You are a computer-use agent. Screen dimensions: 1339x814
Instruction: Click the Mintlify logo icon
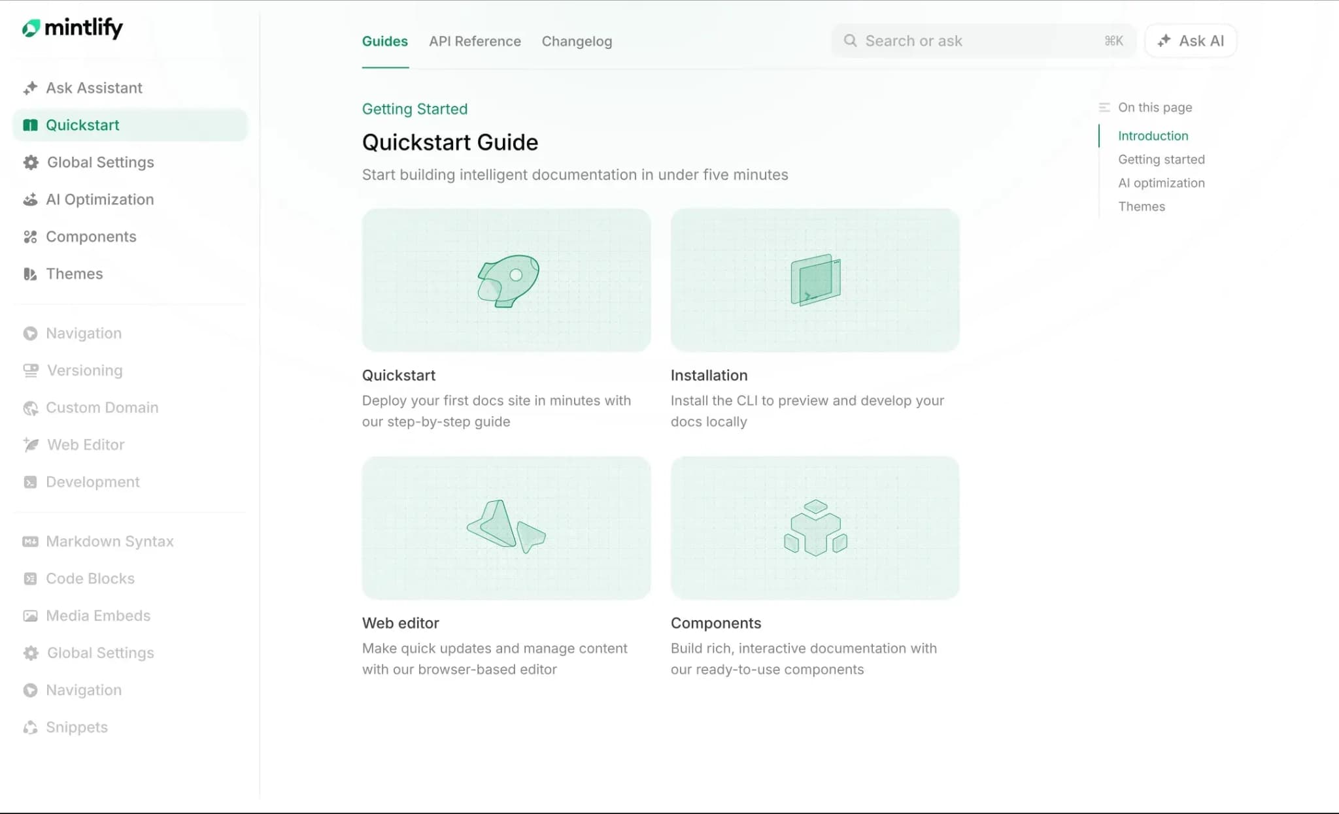click(x=31, y=28)
